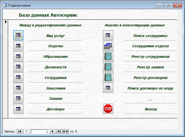This screenshot has height=137, width=185.
Task: Open the Реестр заявок report icon
Action: click(x=108, y=67)
